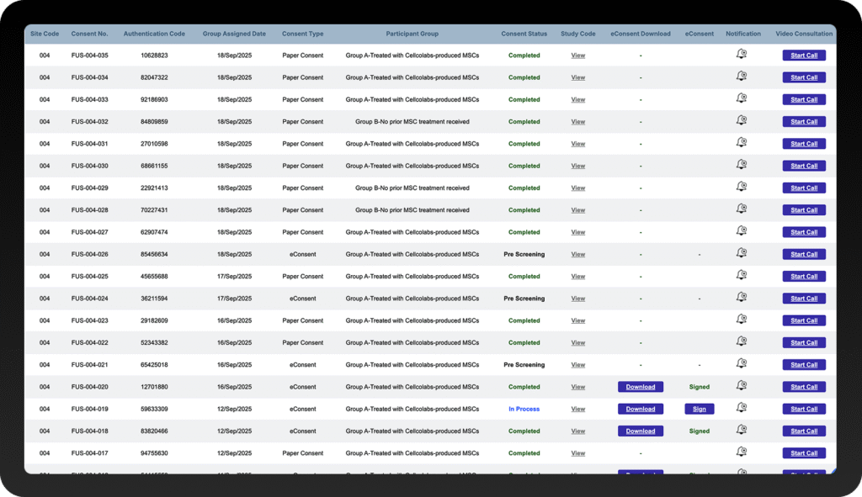Screen dimensions: 862x497
Task: Click the Consent Status column header
Action: [x=523, y=34]
